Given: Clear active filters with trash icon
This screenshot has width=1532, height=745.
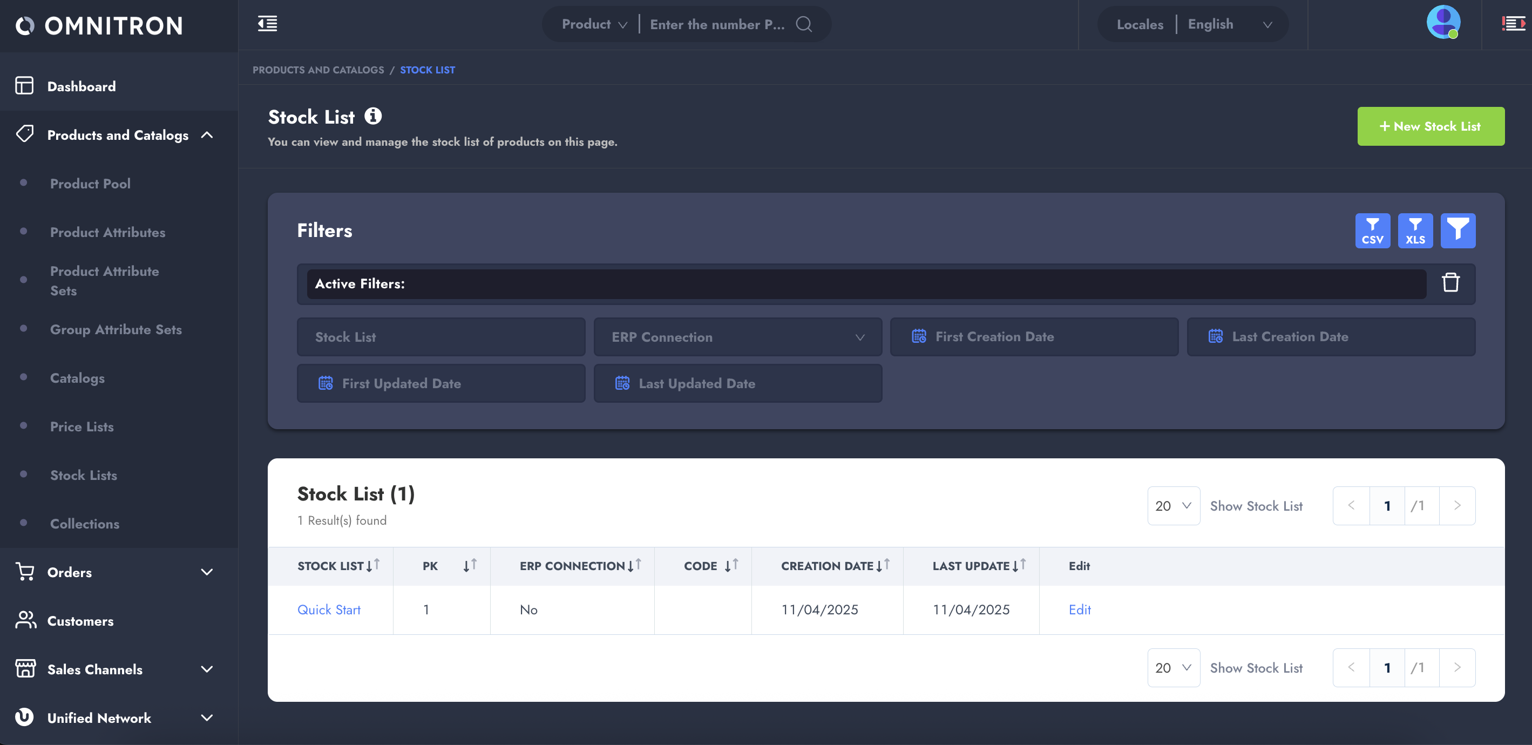Looking at the screenshot, I should click(x=1450, y=283).
